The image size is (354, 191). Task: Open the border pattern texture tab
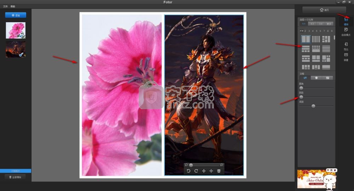pyautogui.click(x=327, y=78)
